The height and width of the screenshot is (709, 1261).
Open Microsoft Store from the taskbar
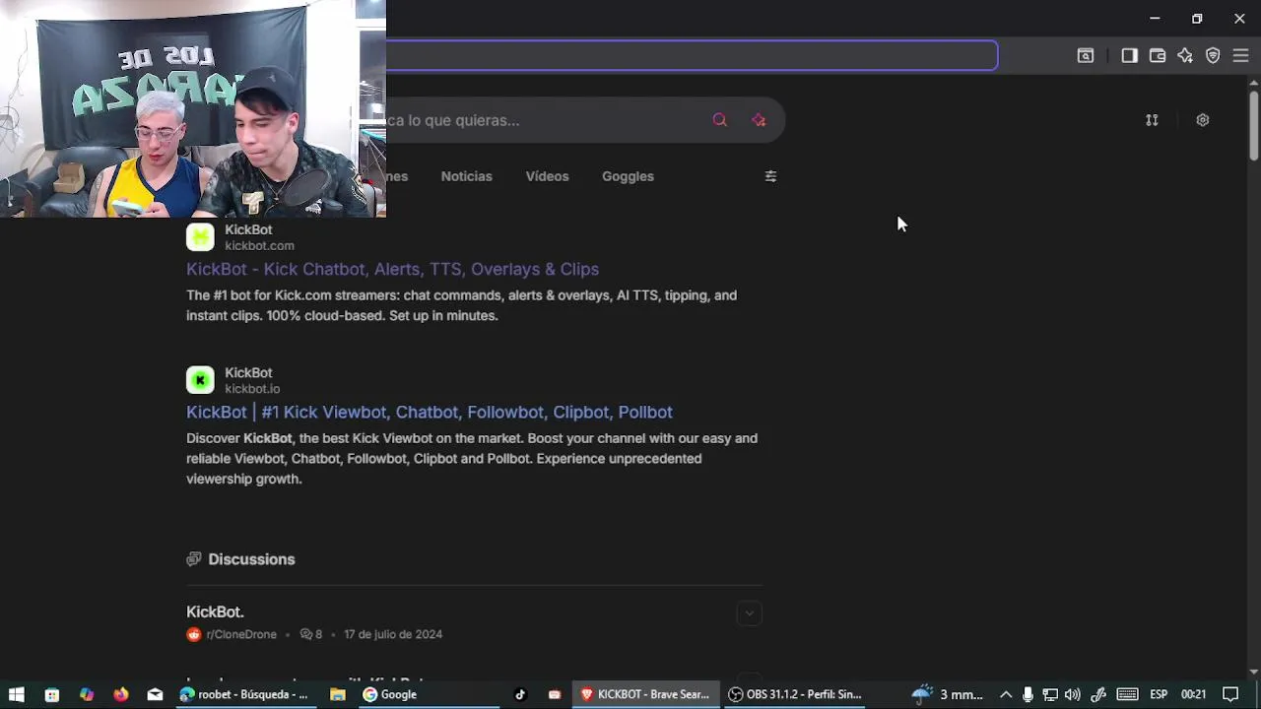click(x=52, y=694)
